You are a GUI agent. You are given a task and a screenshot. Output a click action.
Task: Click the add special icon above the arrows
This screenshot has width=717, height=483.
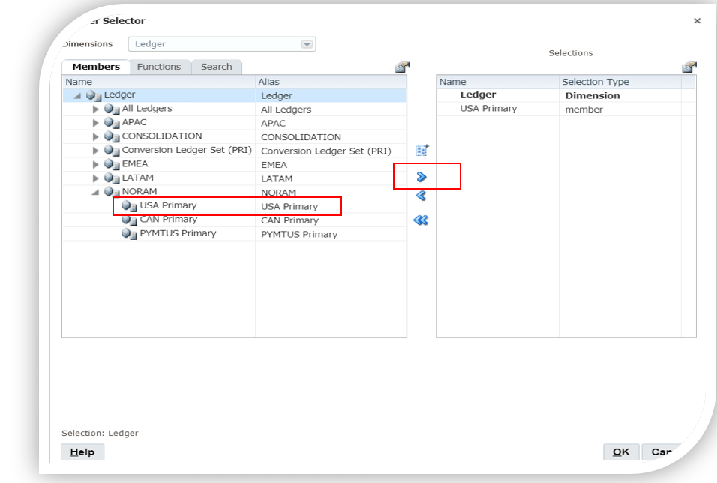[x=421, y=151]
